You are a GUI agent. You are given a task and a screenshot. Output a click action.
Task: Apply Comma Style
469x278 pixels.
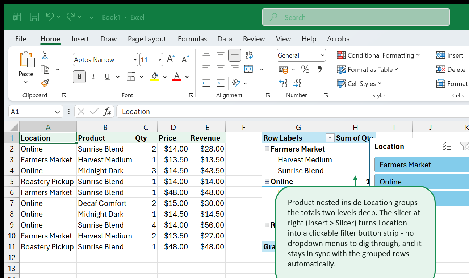(x=319, y=69)
